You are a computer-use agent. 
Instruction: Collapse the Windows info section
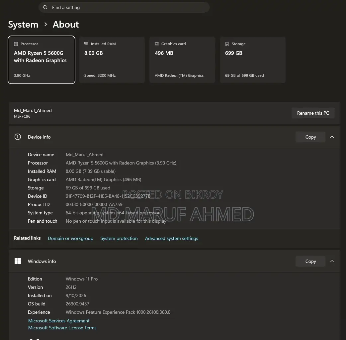click(332, 261)
